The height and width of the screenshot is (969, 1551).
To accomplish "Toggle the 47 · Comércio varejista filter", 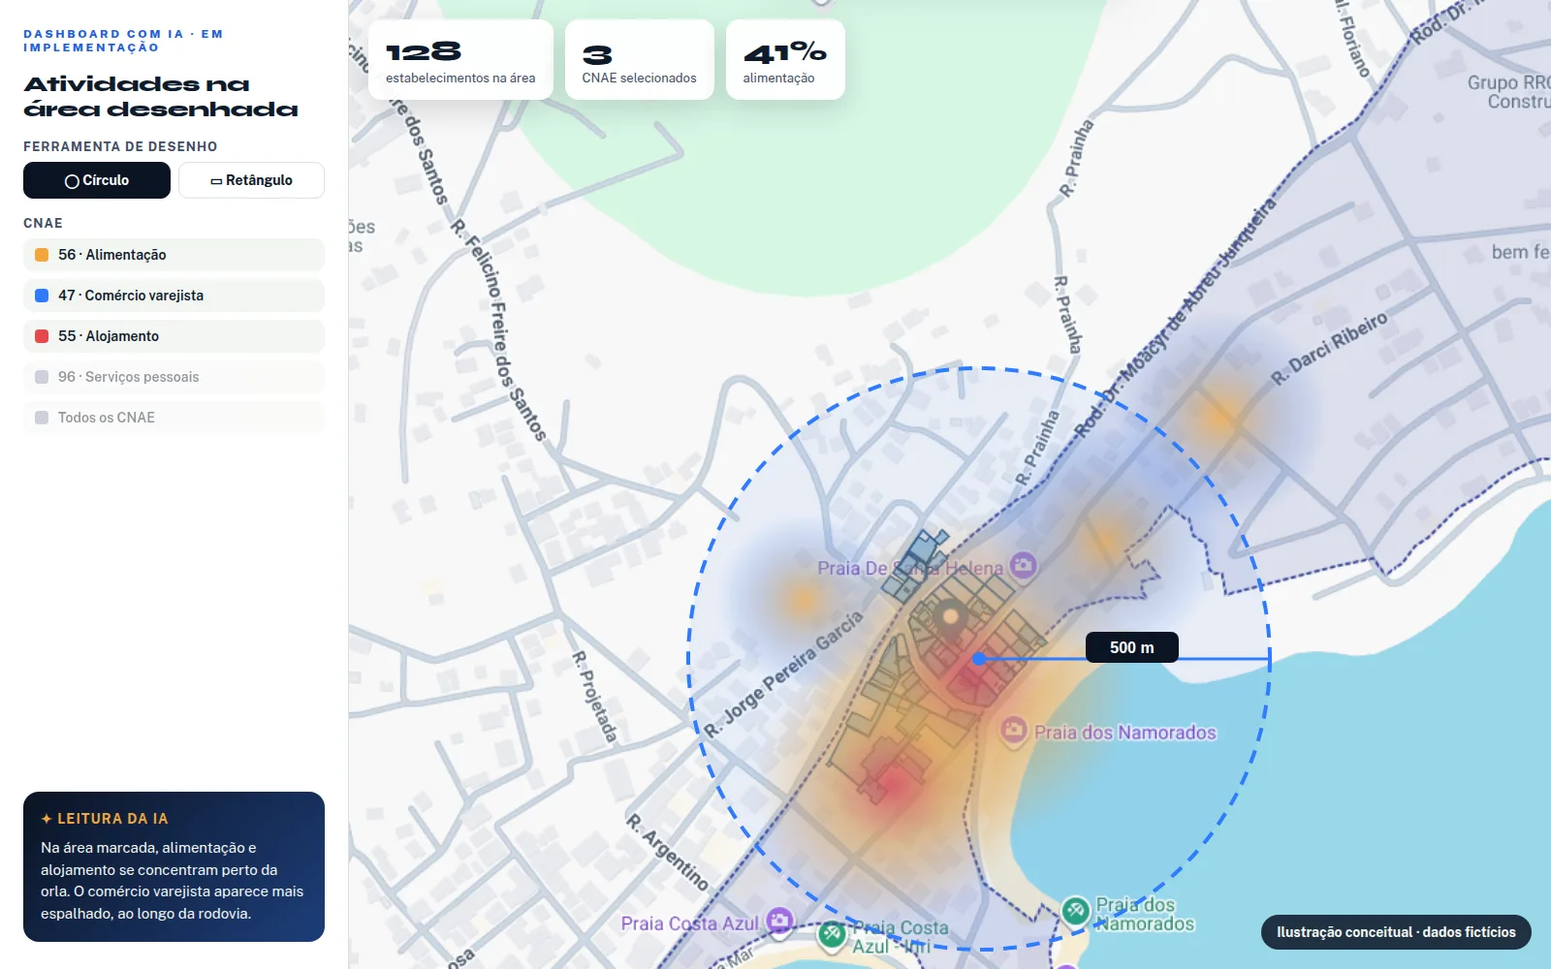I will click(174, 296).
